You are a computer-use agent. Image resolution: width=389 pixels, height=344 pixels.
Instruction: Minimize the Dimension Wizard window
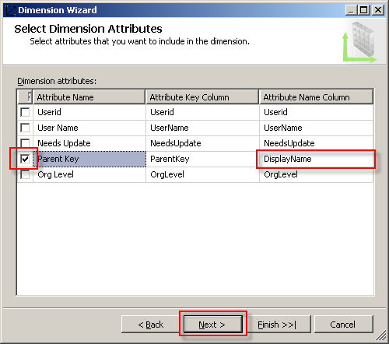click(352, 10)
